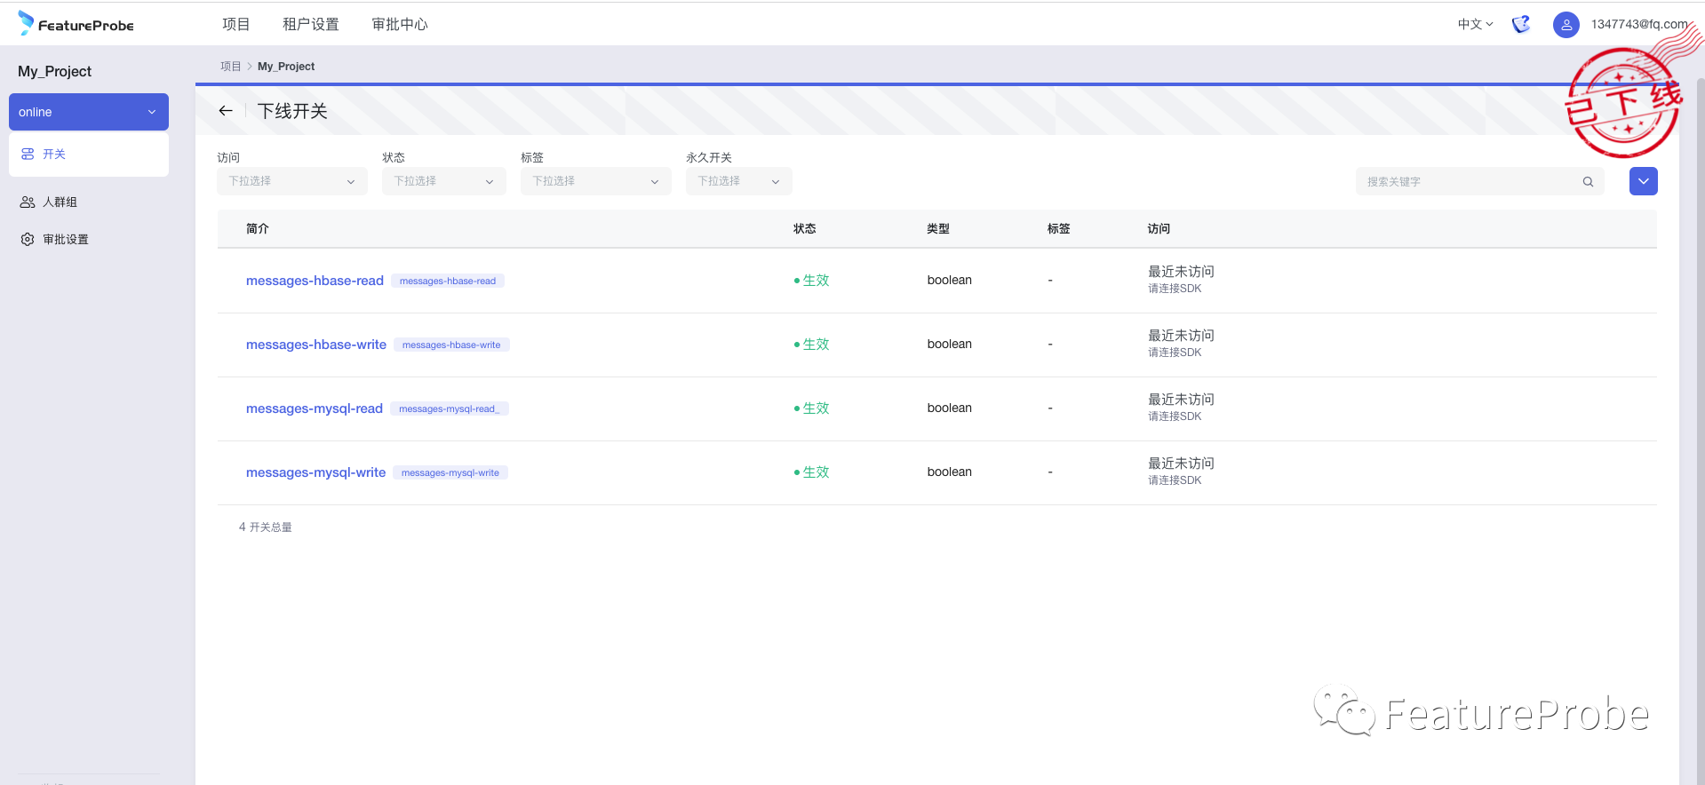Select 开关 in the sidebar
The width and height of the screenshot is (1705, 785).
[89, 155]
